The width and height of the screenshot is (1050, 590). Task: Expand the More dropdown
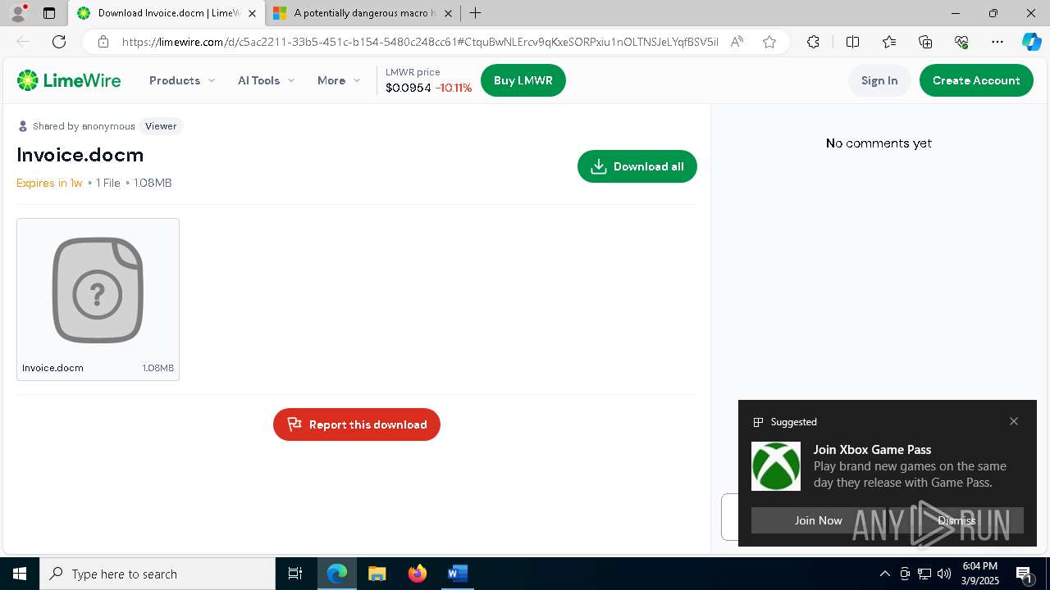pyautogui.click(x=339, y=80)
